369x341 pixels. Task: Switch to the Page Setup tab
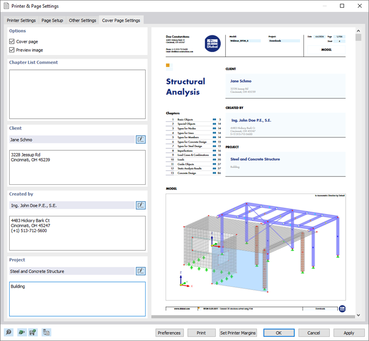point(52,20)
